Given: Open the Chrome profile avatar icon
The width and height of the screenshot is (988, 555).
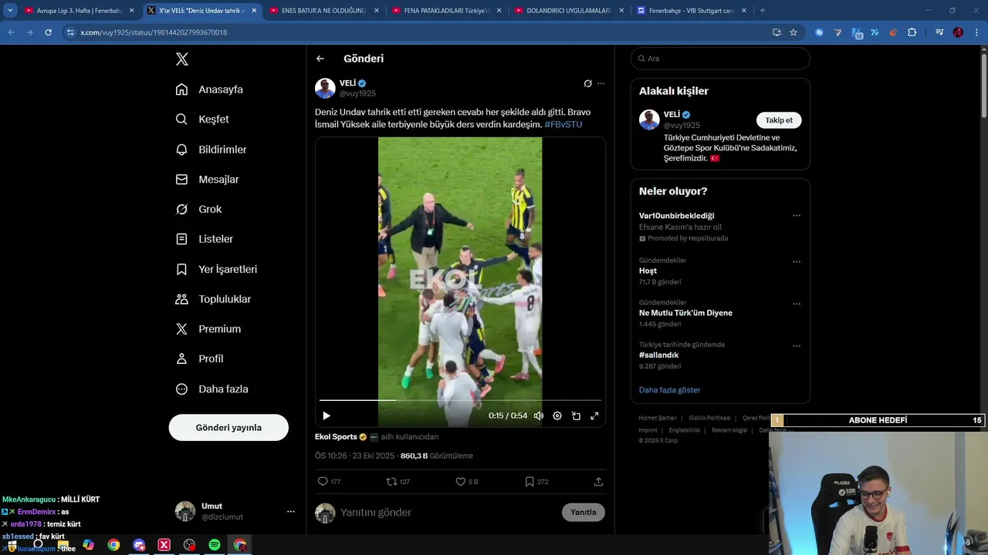Looking at the screenshot, I should tap(958, 32).
